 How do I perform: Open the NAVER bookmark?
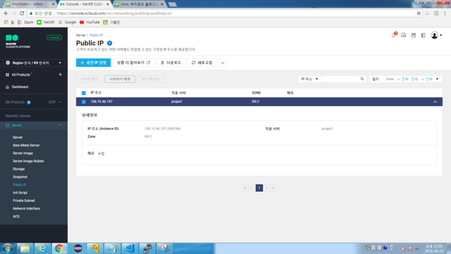[46, 22]
